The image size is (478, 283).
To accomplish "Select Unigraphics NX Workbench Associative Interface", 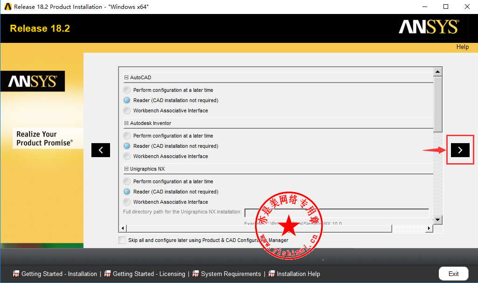I will tap(127, 202).
